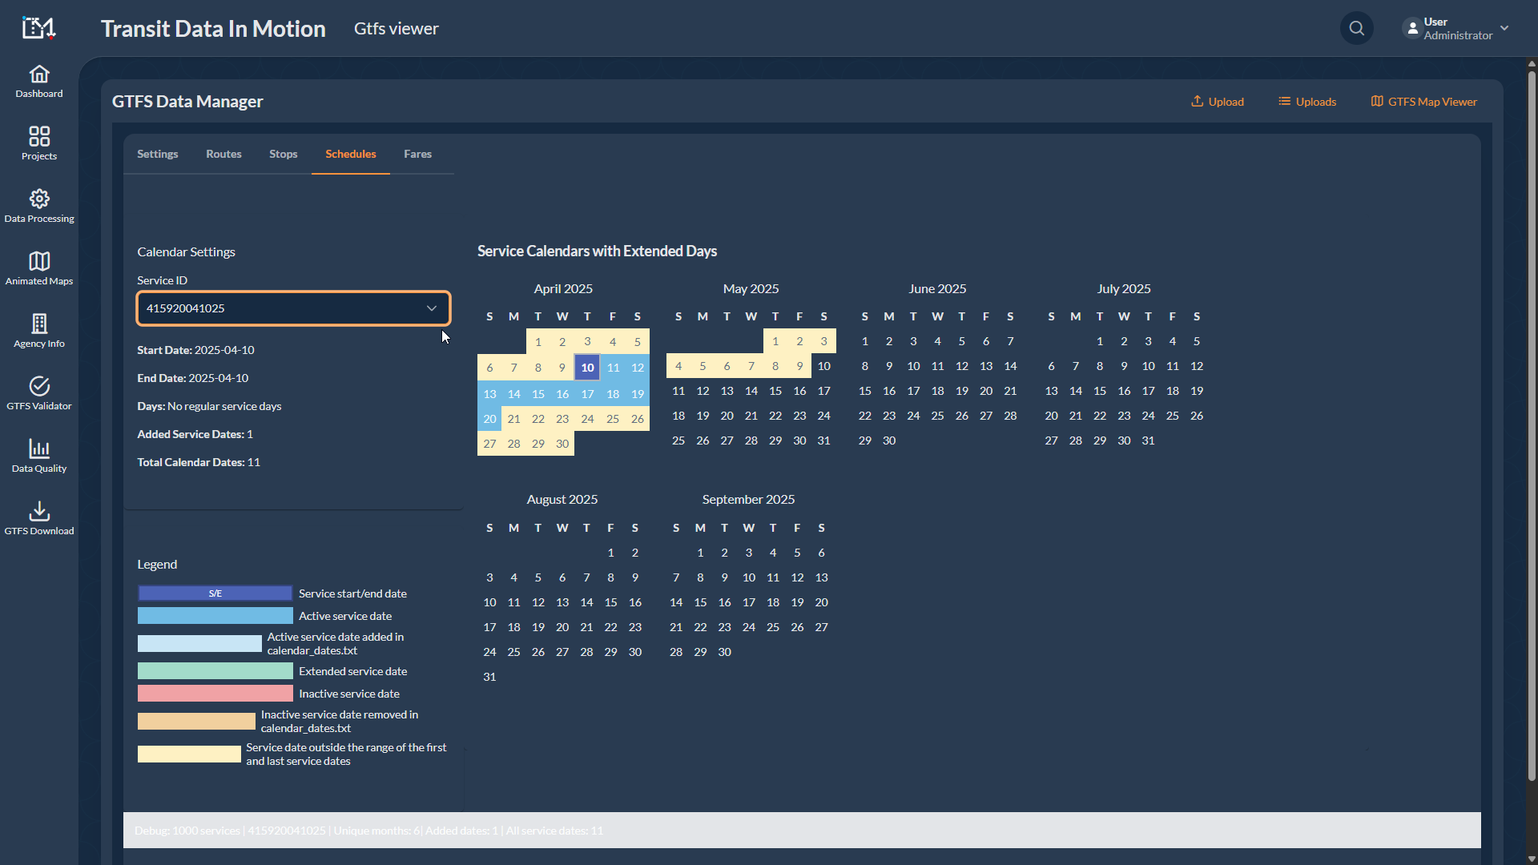The width and height of the screenshot is (1538, 865).
Task: Click the Upload button
Action: [x=1218, y=102]
